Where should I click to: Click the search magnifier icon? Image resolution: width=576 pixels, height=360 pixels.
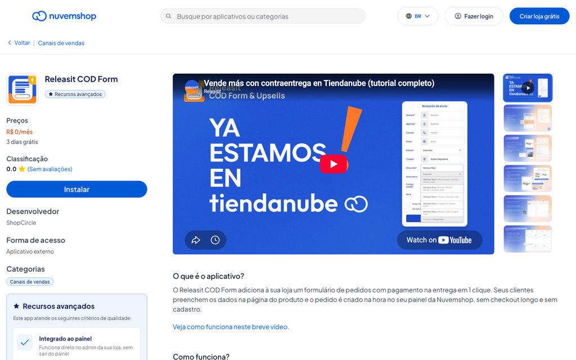[x=169, y=16]
